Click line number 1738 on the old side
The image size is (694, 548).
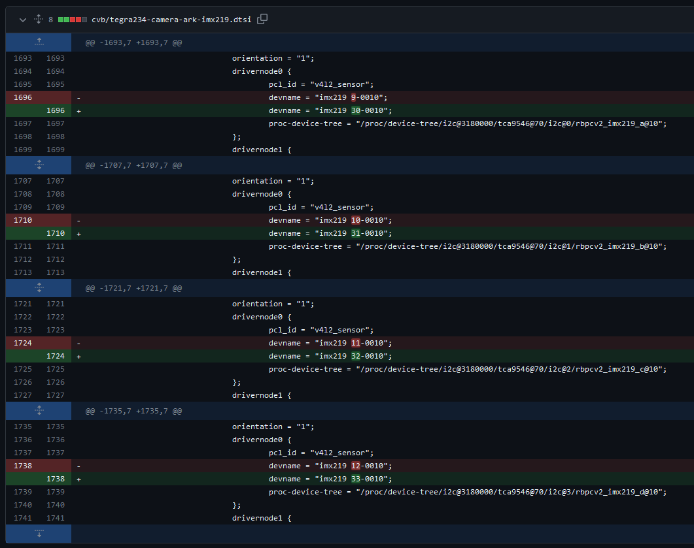tap(22, 466)
